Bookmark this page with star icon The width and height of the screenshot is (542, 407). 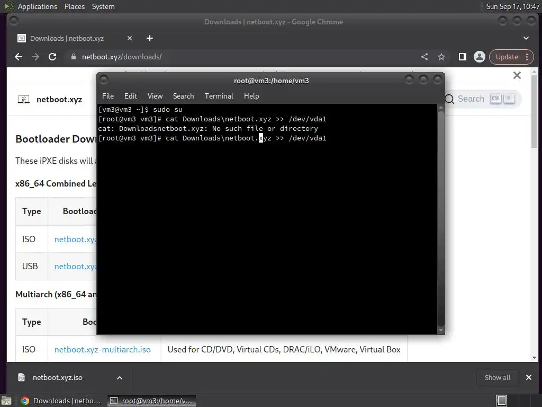point(441,57)
